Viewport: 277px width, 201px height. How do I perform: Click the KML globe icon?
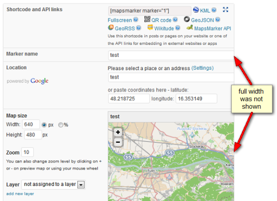coord(196,10)
